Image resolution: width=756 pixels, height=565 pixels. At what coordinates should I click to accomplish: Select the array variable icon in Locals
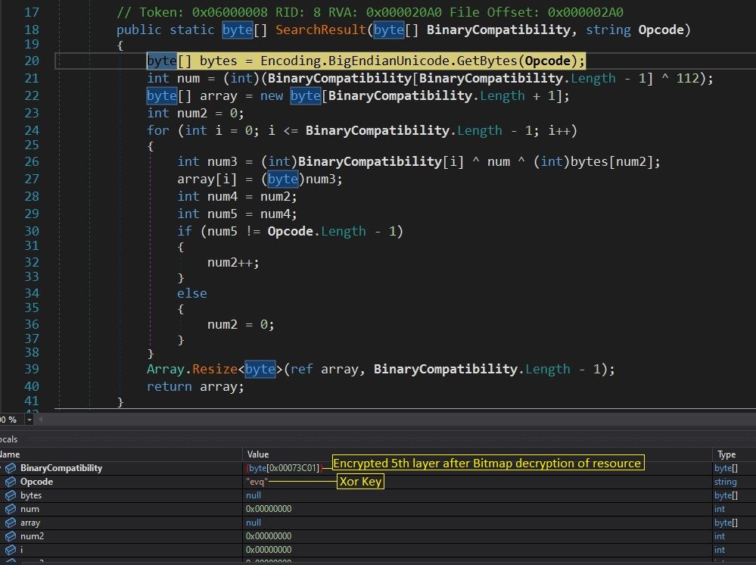[11, 523]
